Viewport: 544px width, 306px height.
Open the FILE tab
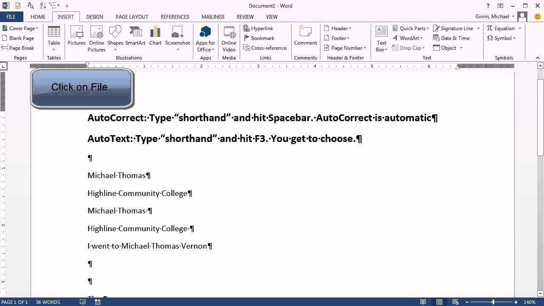tap(11, 17)
